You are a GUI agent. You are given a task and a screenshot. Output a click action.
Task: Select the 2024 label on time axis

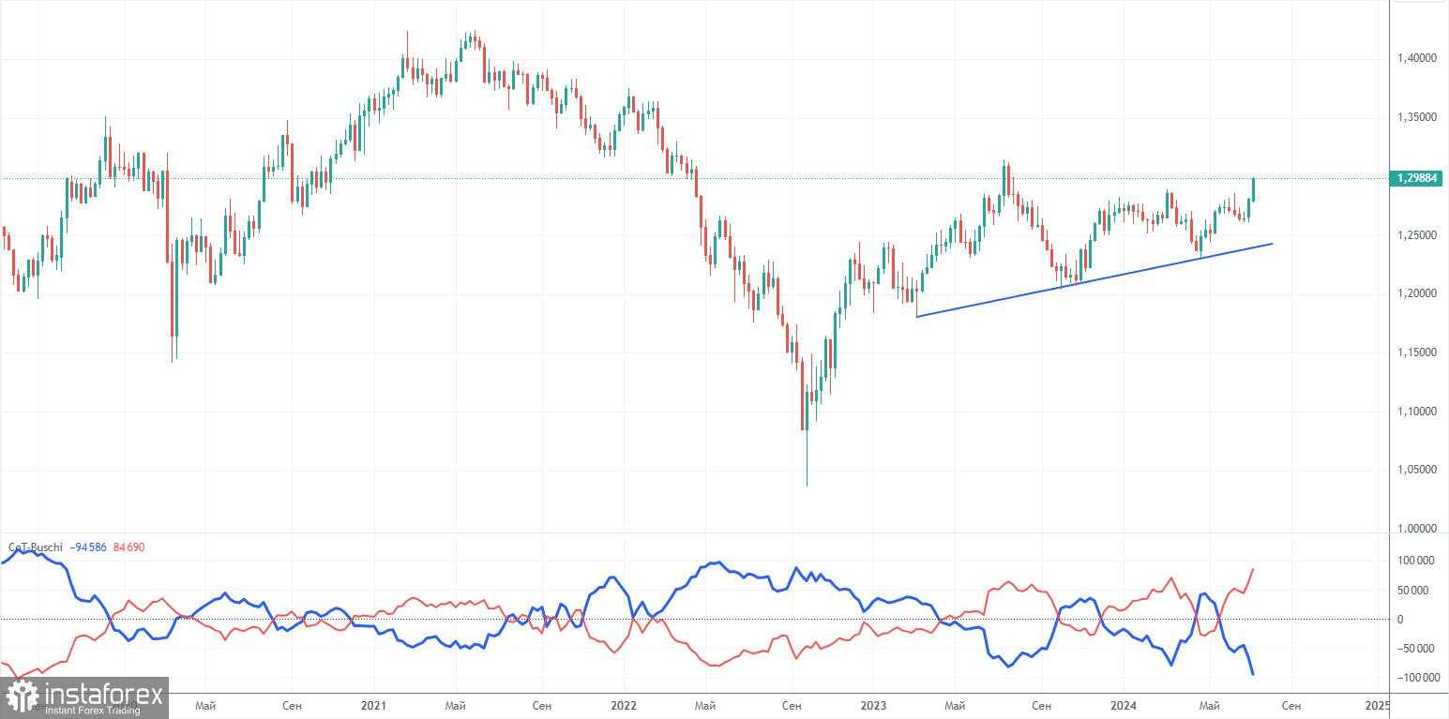click(x=1124, y=704)
